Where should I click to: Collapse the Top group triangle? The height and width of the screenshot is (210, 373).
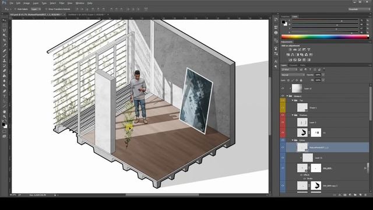click(293, 100)
